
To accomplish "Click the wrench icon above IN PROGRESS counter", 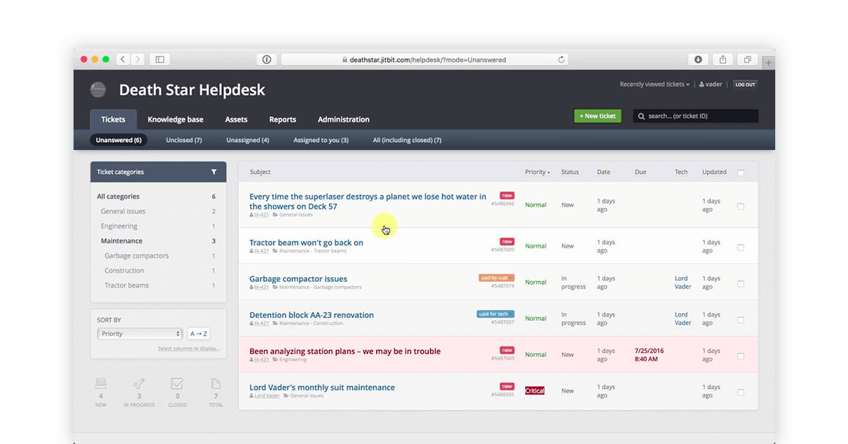I will 139,383.
